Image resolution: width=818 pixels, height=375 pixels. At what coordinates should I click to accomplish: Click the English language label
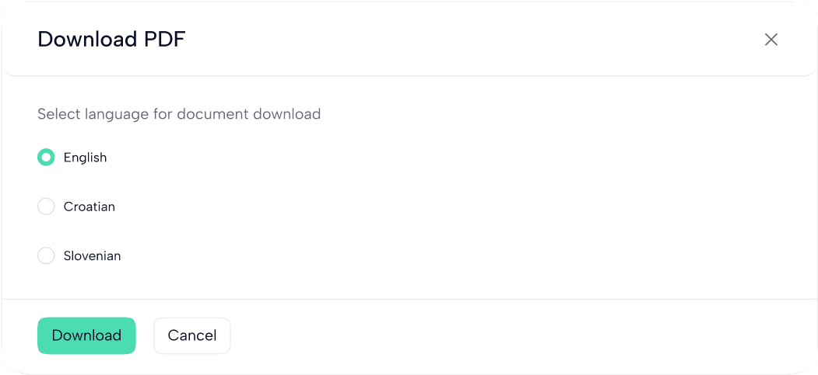pyautogui.click(x=85, y=158)
